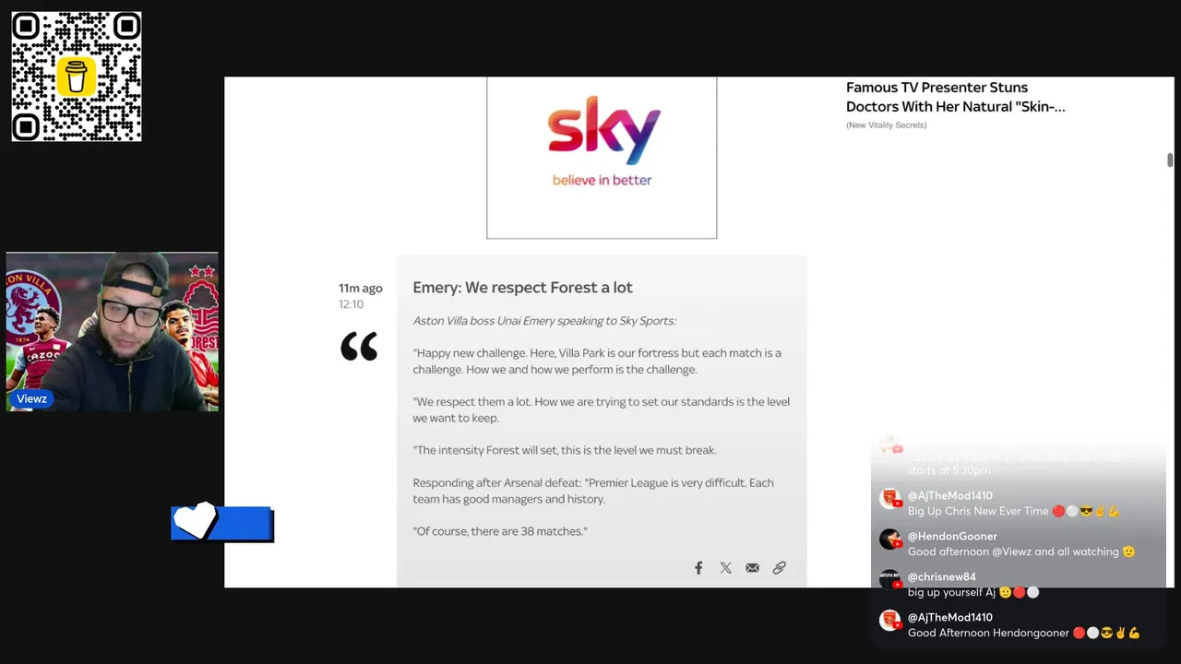
Task: Copy link icon for the Emery post
Action: tap(780, 568)
